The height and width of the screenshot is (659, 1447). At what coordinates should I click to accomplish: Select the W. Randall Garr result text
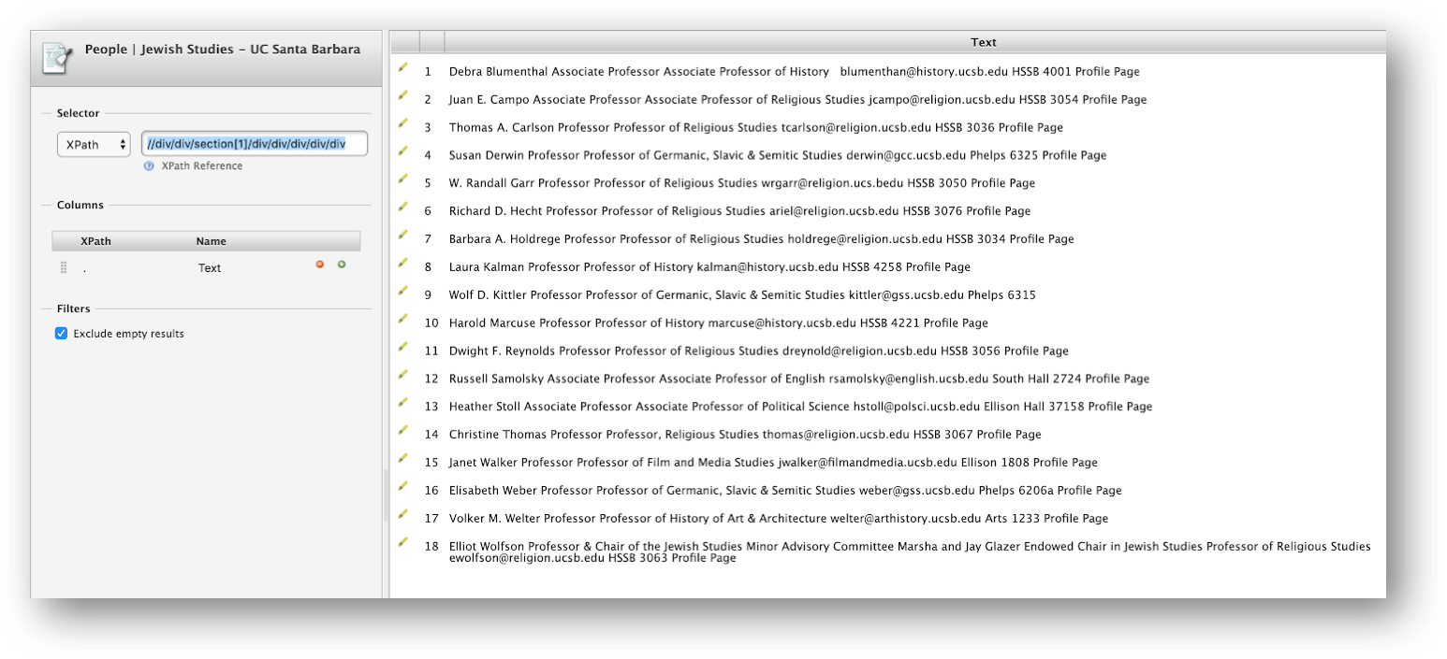(741, 183)
